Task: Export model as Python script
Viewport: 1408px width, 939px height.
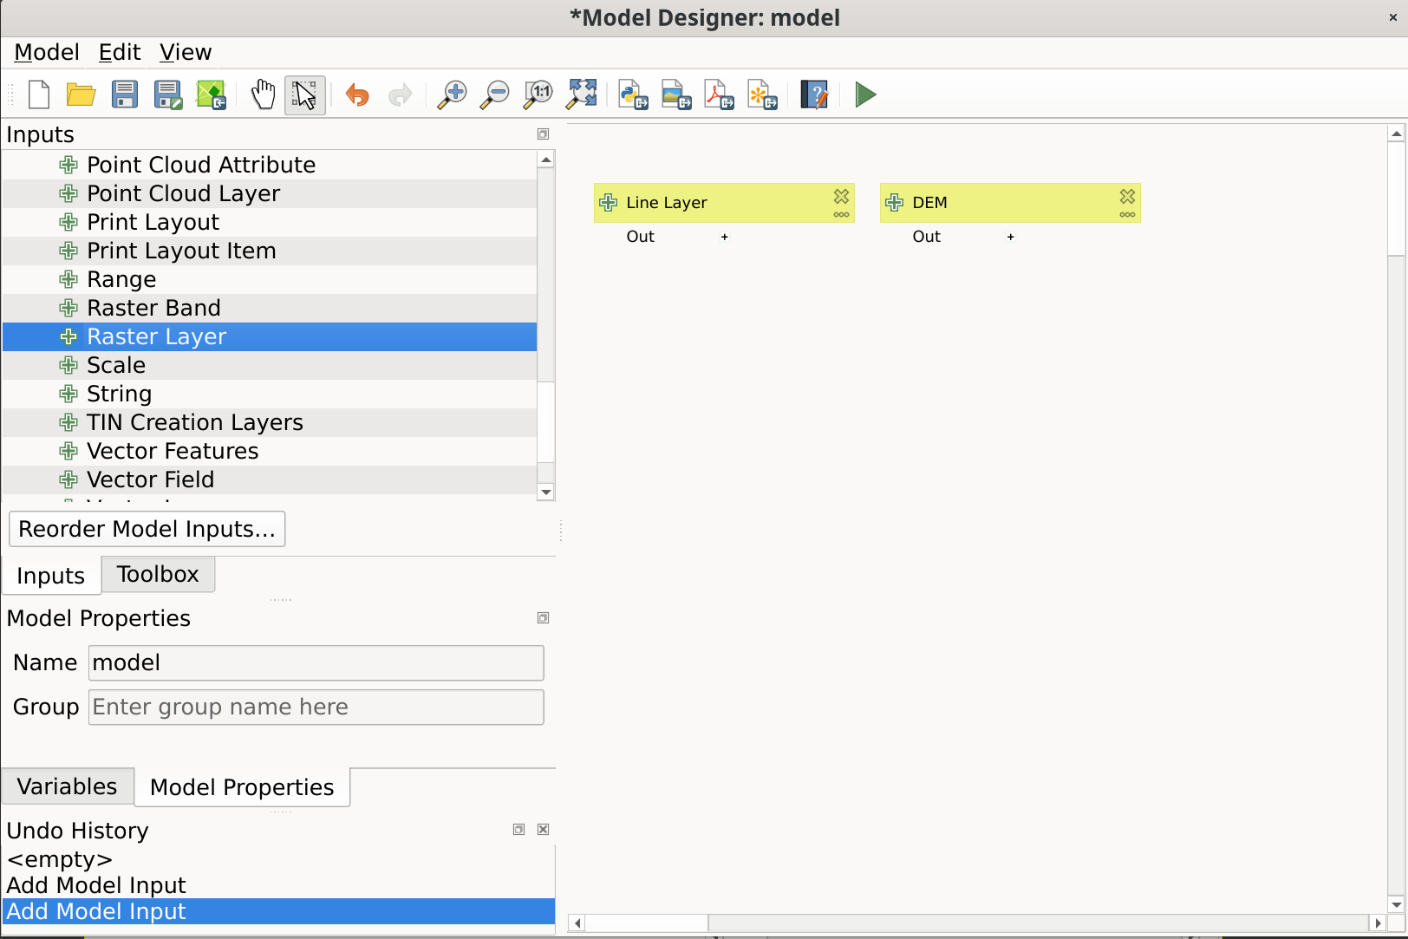Action: [633, 95]
